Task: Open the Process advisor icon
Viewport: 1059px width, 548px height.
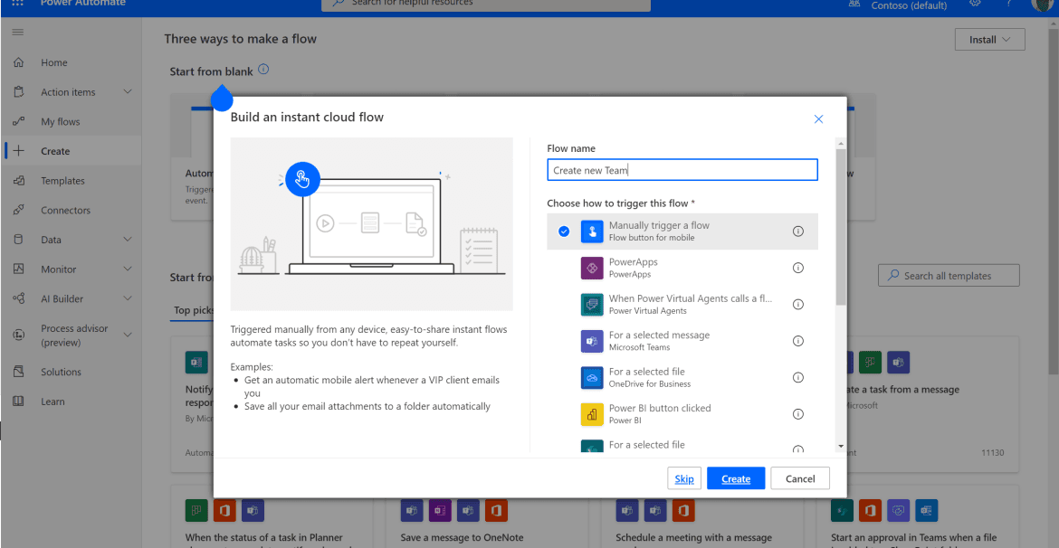Action: coord(19,335)
